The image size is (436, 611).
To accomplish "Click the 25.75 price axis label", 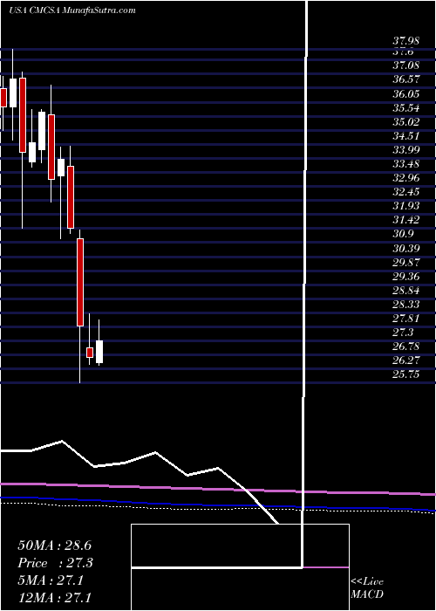I will pyautogui.click(x=406, y=374).
